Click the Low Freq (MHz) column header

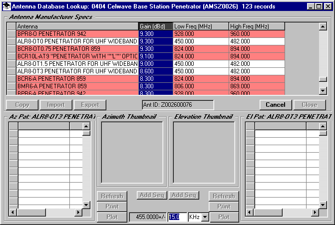[201, 26]
